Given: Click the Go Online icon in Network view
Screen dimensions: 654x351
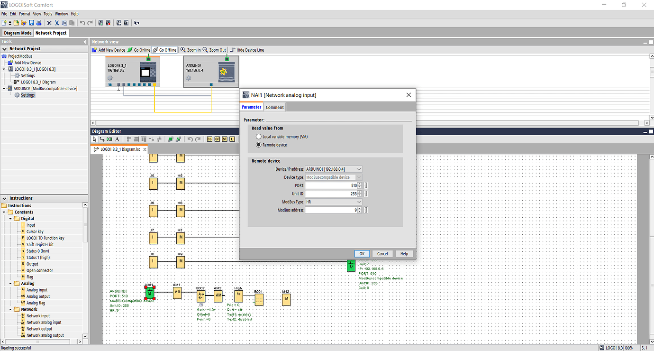Looking at the screenshot, I should 140,50.
